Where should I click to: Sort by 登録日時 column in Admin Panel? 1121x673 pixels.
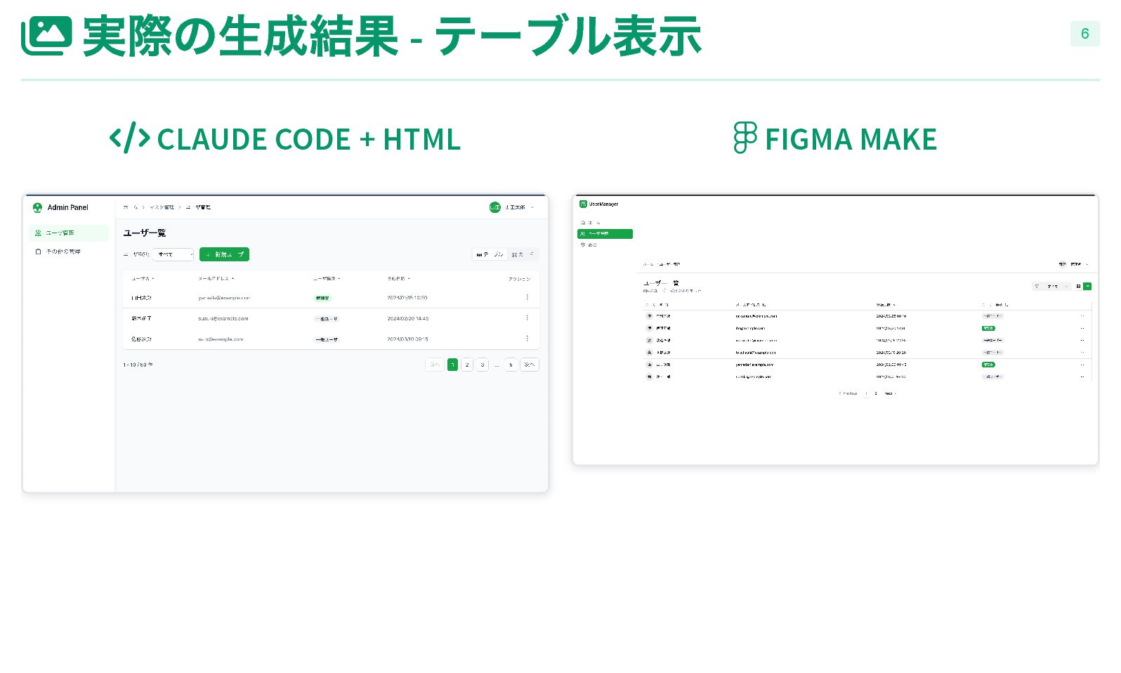(399, 279)
